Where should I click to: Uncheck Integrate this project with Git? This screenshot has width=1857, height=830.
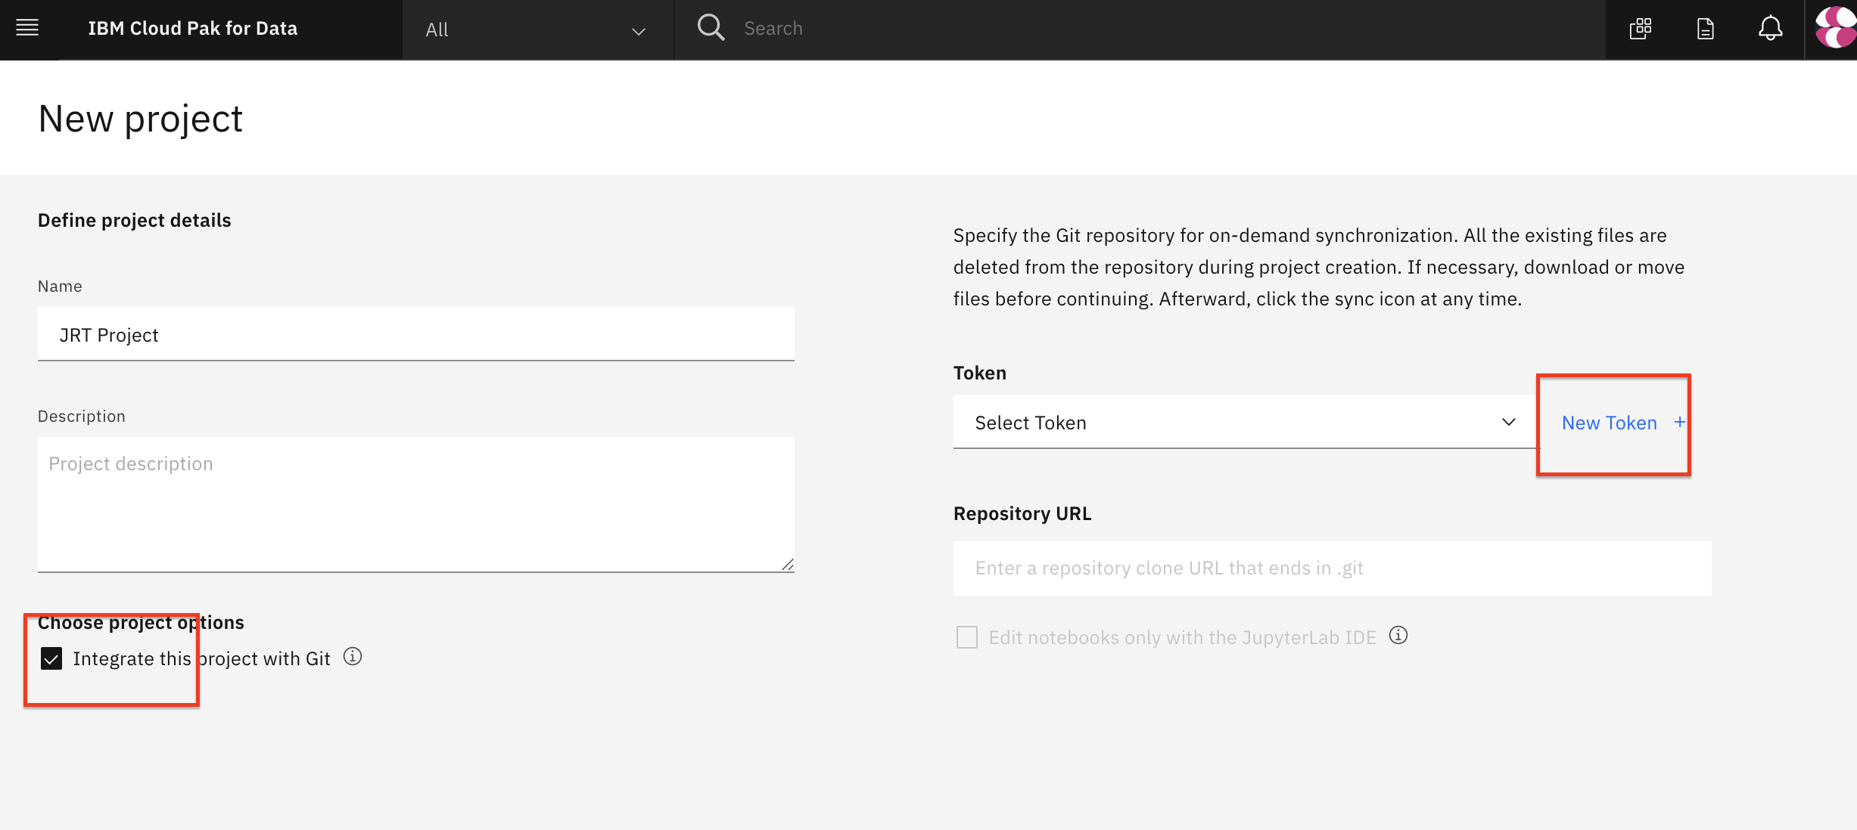point(51,658)
